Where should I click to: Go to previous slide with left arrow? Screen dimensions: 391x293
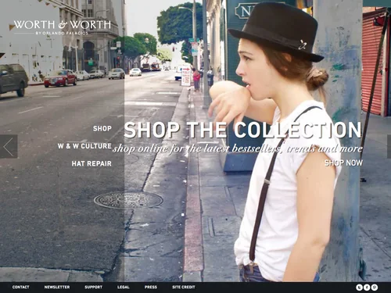click(9, 146)
